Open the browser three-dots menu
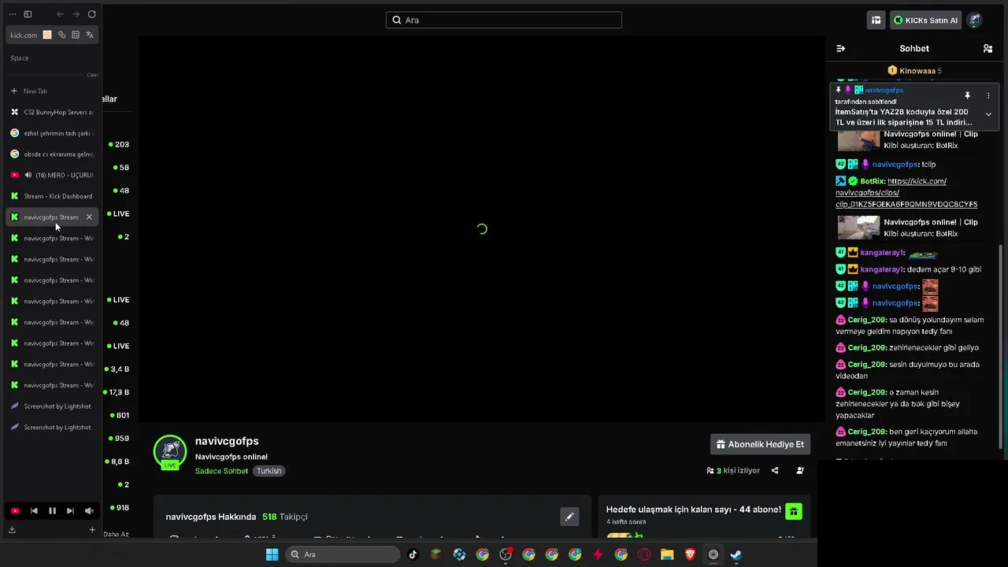This screenshot has height=567, width=1008. click(x=12, y=14)
